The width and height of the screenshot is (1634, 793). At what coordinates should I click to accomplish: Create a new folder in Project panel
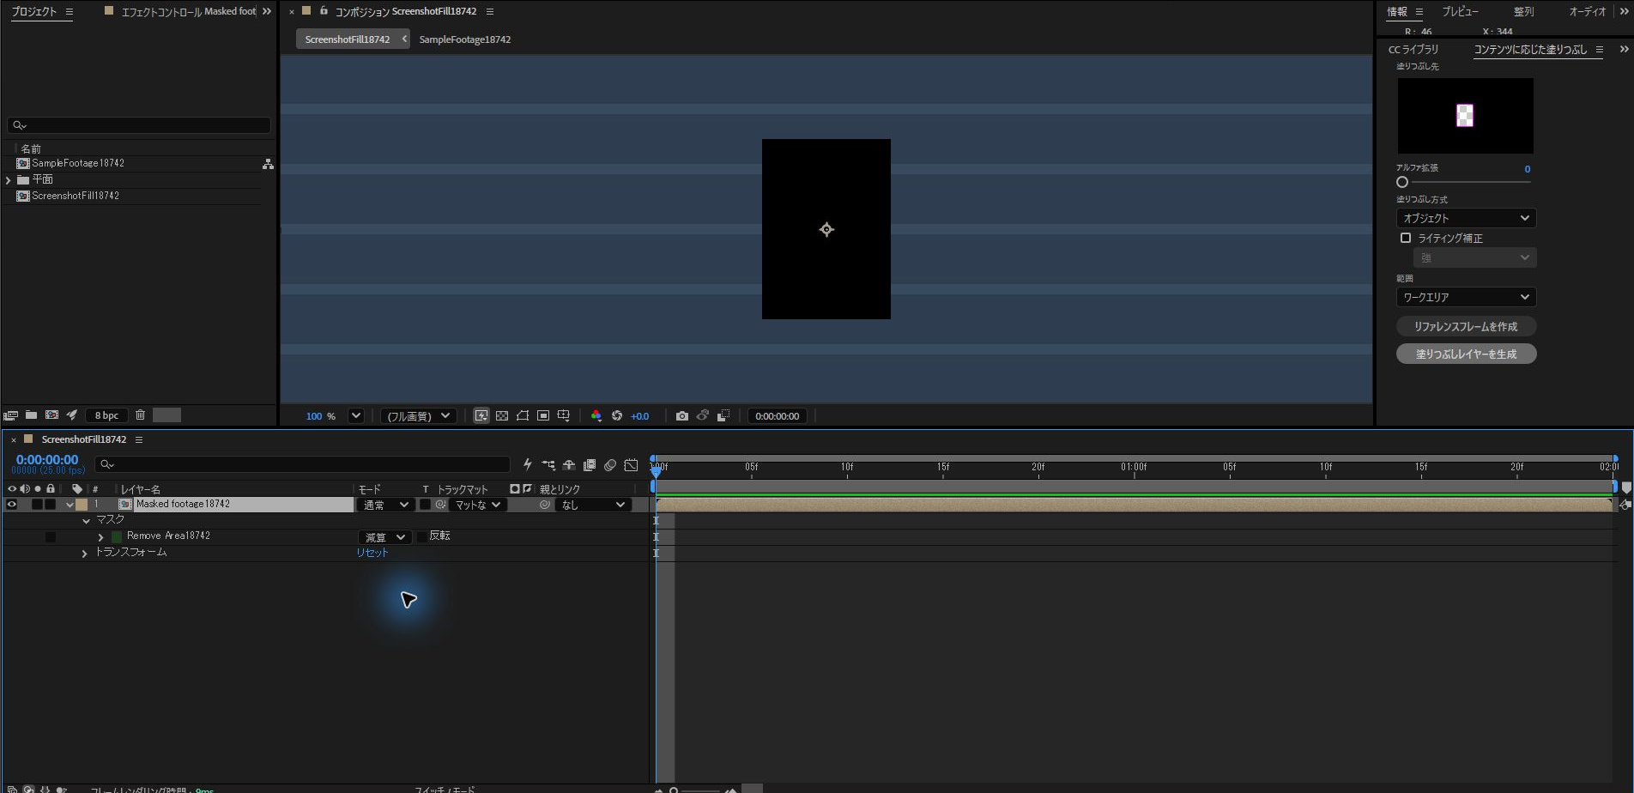click(31, 415)
